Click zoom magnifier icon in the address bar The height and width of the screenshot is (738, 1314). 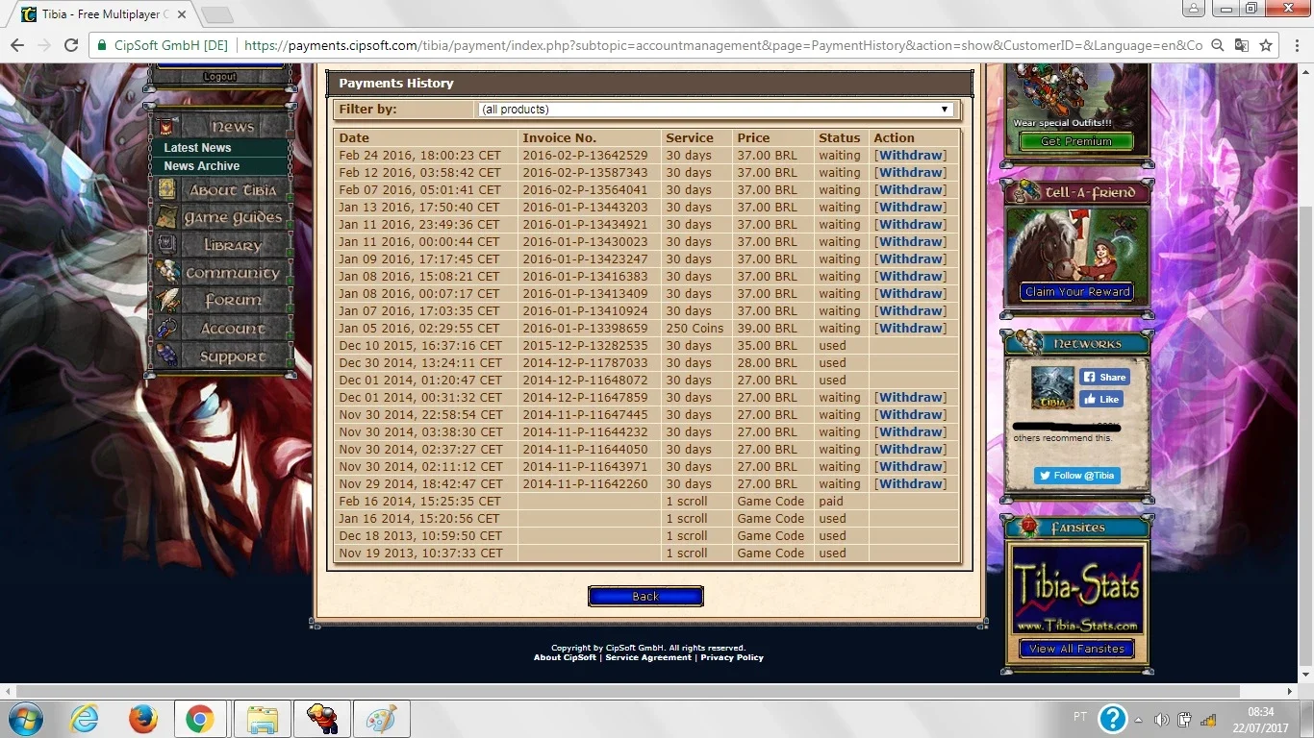tap(1218, 45)
